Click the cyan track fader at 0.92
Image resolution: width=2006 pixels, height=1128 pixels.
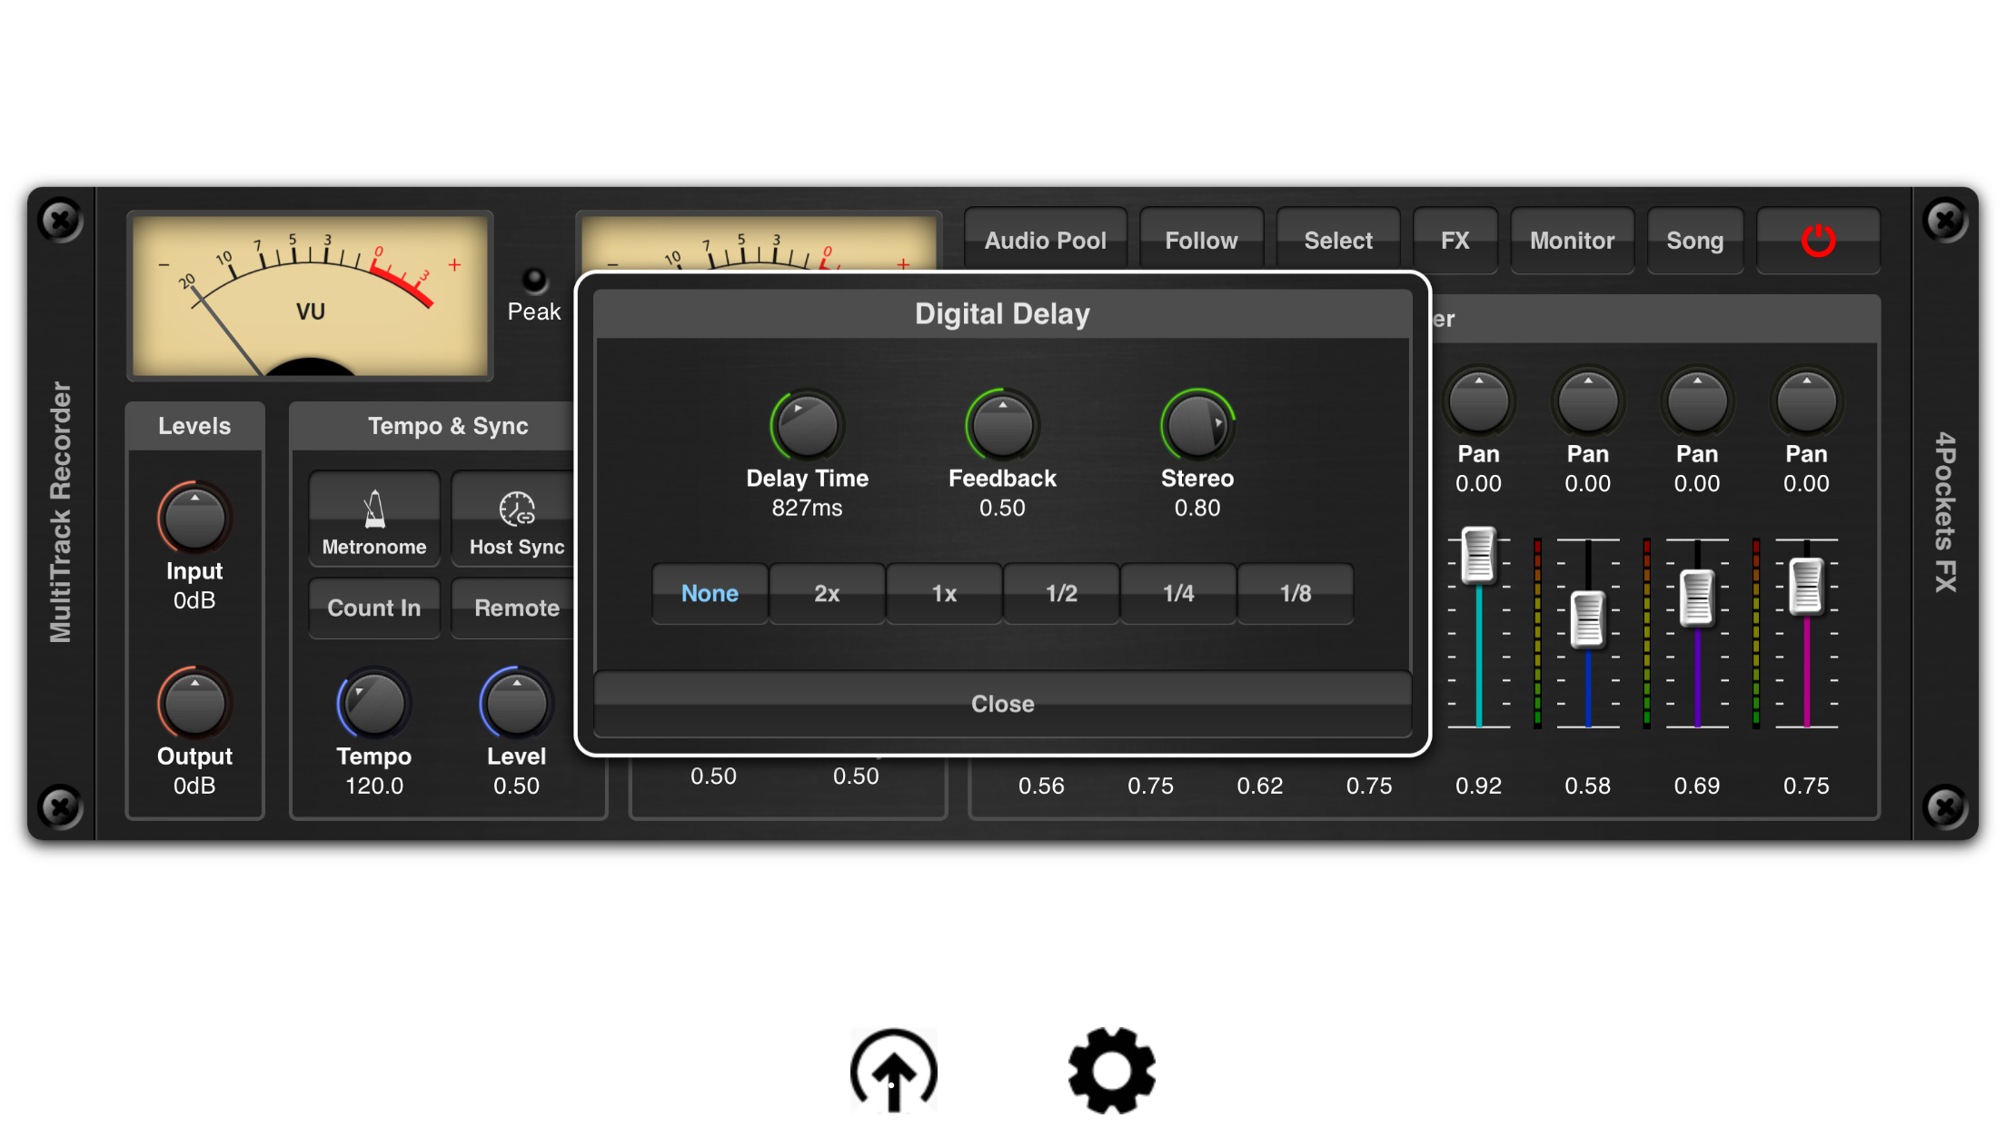click(1478, 555)
